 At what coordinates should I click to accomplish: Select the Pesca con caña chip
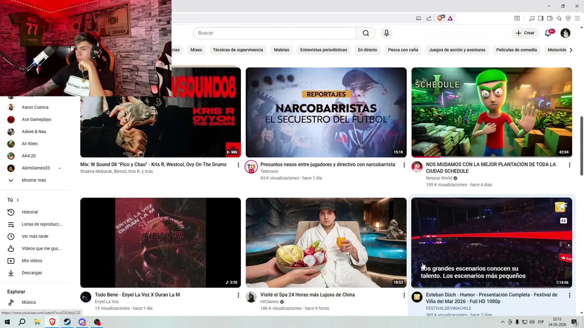pyautogui.click(x=403, y=50)
